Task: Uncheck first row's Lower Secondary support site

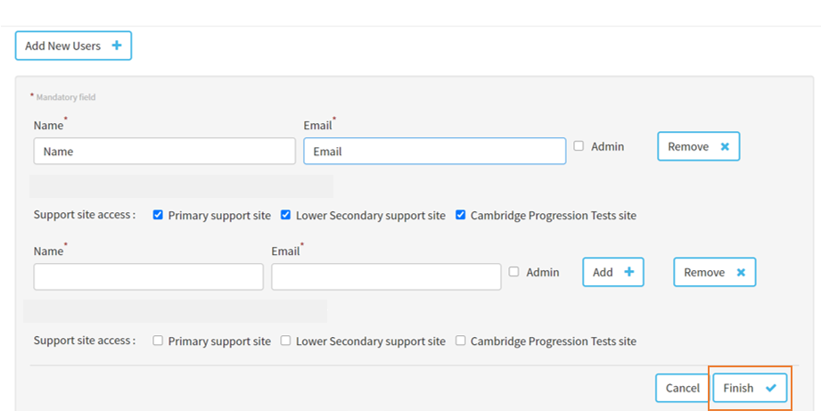Action: pyautogui.click(x=286, y=215)
